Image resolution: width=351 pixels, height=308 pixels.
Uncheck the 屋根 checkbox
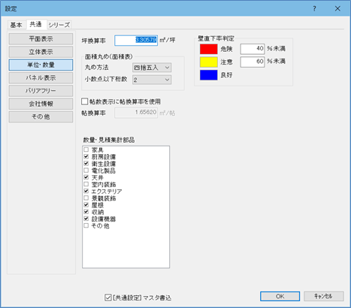(x=86, y=205)
